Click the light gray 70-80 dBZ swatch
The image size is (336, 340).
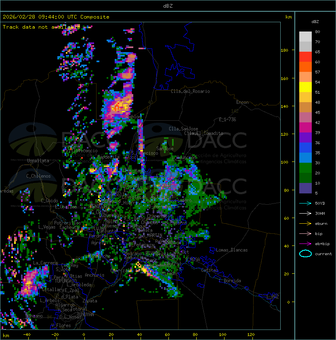(305, 37)
